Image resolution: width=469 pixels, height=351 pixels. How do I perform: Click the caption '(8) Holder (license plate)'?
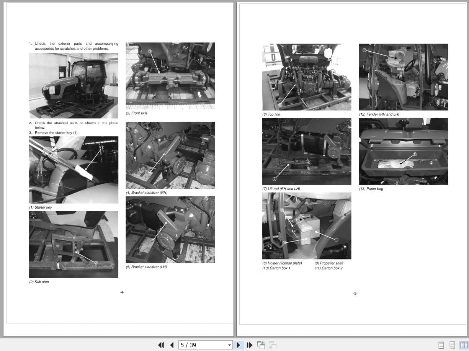pyautogui.click(x=282, y=263)
